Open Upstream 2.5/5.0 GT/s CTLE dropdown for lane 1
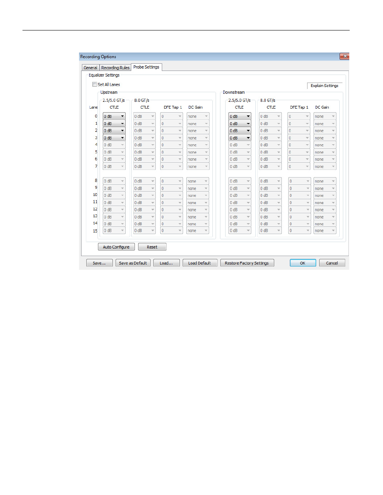The image size is (383, 495). pyautogui.click(x=114, y=123)
